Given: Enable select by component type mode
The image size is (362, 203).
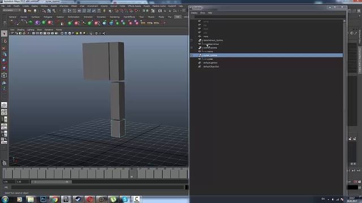Looking at the screenshot, I should pyautogui.click(x=54, y=11).
